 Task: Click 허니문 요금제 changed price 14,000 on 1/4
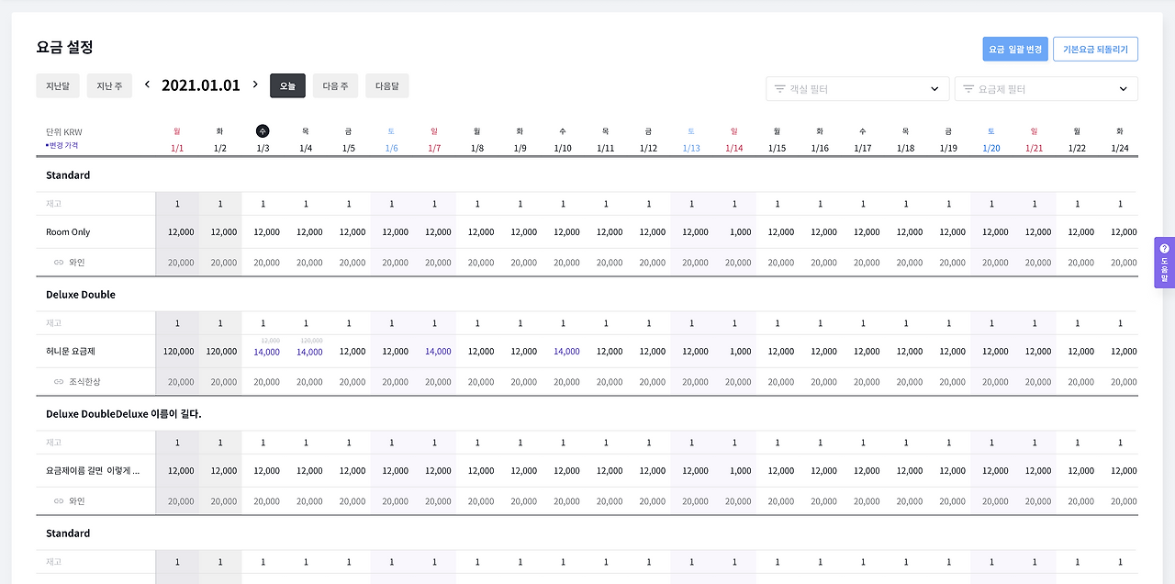309,352
